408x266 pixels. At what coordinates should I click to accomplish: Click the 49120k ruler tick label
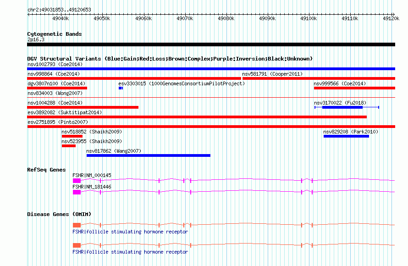(x=391, y=18)
